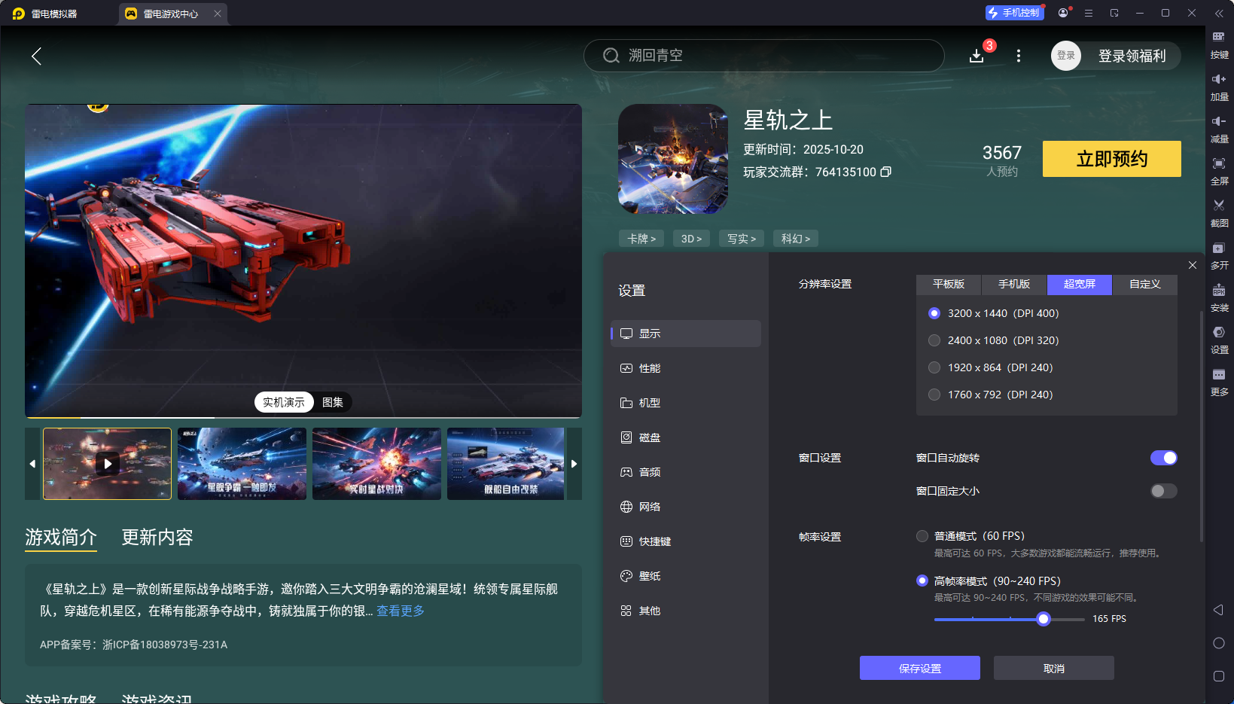The height and width of the screenshot is (704, 1234).
Task: Expand the 卡牌 tag
Action: (641, 239)
